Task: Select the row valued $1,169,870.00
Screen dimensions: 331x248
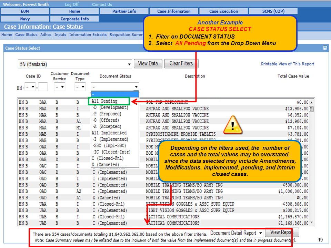Action: point(163,217)
